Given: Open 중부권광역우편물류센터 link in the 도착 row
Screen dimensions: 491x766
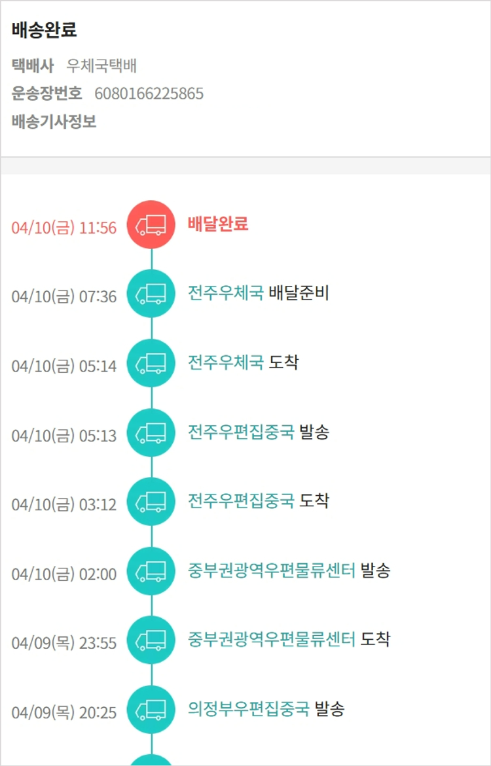Looking at the screenshot, I should tap(271, 640).
